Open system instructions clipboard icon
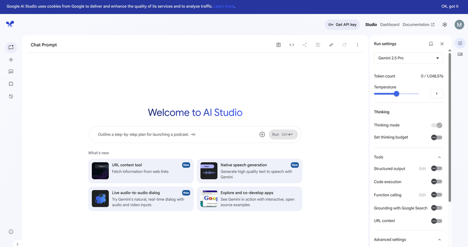 [278, 45]
